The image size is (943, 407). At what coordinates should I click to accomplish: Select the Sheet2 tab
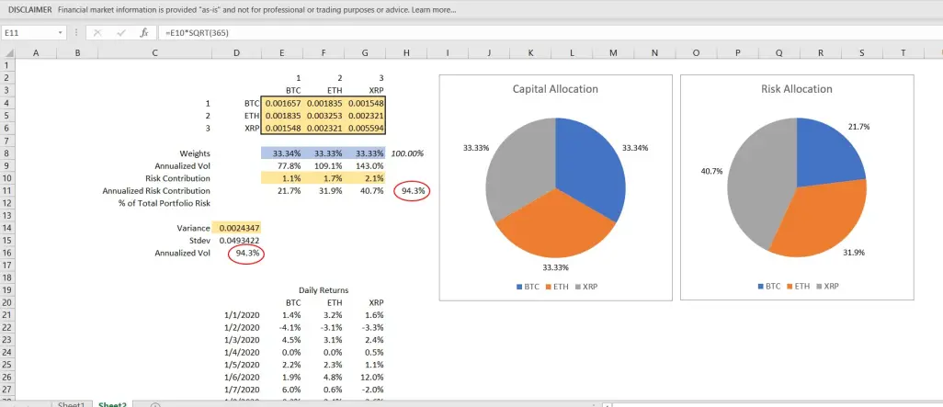pyautogui.click(x=112, y=404)
